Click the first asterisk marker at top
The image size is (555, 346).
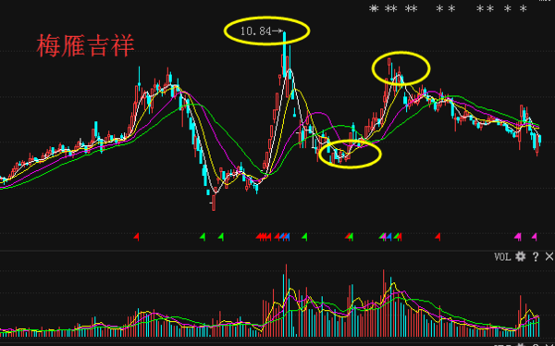click(x=374, y=8)
